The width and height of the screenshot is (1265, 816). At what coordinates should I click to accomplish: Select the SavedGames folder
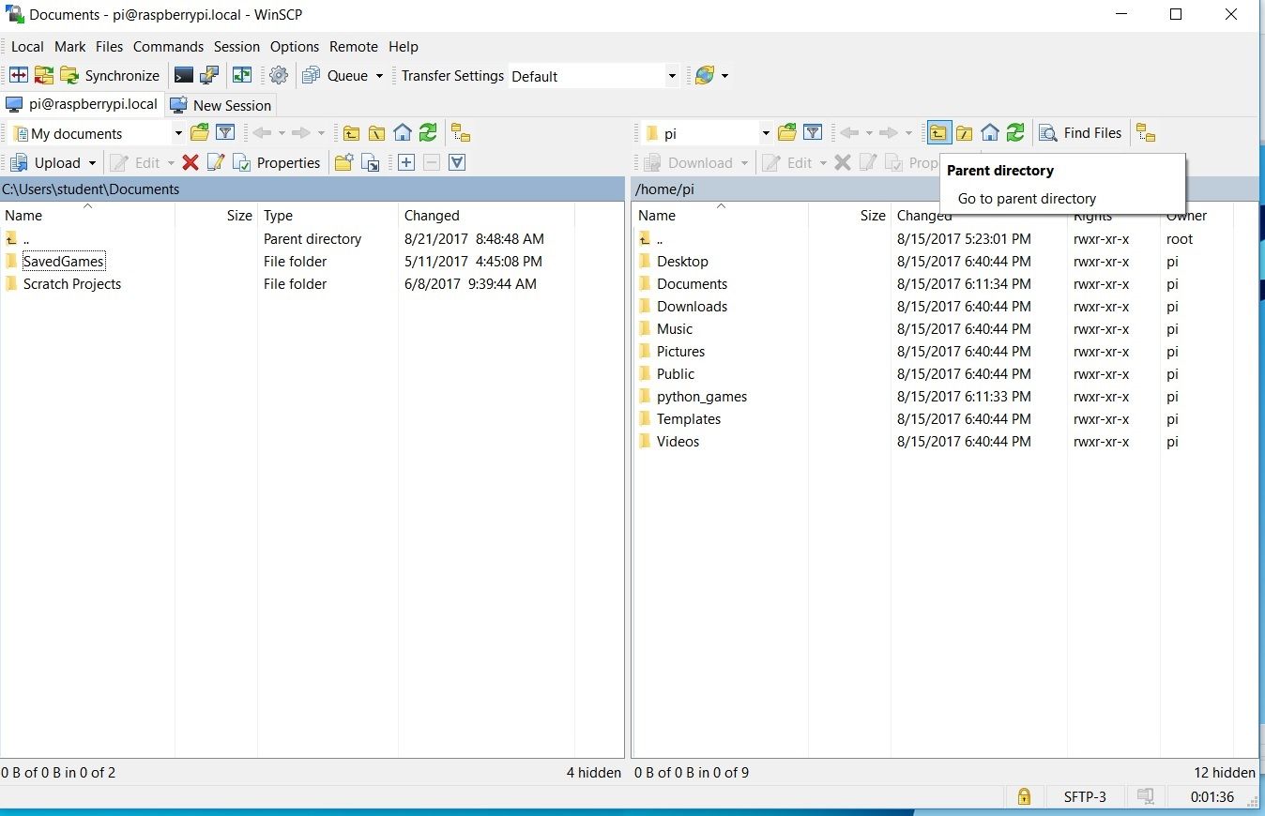[64, 261]
